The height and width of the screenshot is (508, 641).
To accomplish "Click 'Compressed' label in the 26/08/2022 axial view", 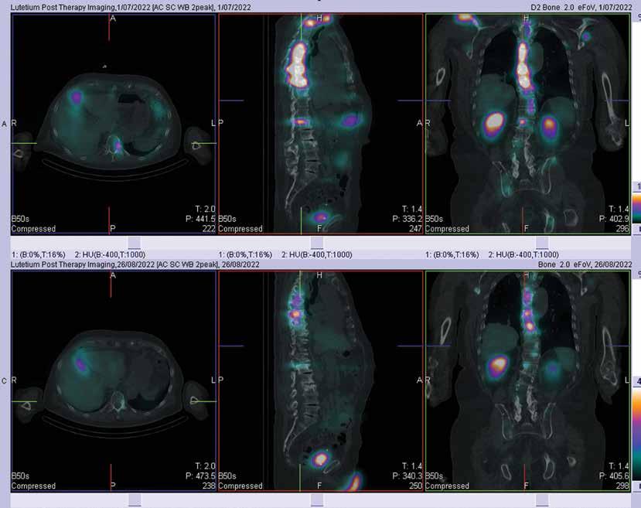I will pyautogui.click(x=33, y=486).
